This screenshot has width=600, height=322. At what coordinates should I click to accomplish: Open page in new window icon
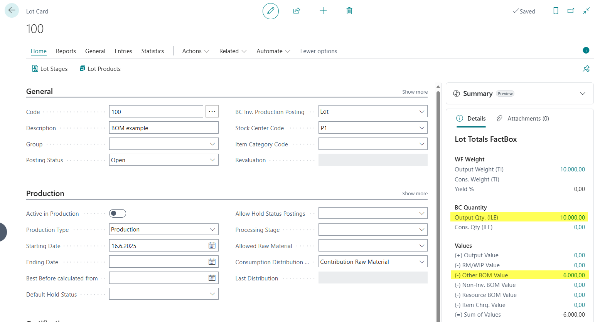571,11
